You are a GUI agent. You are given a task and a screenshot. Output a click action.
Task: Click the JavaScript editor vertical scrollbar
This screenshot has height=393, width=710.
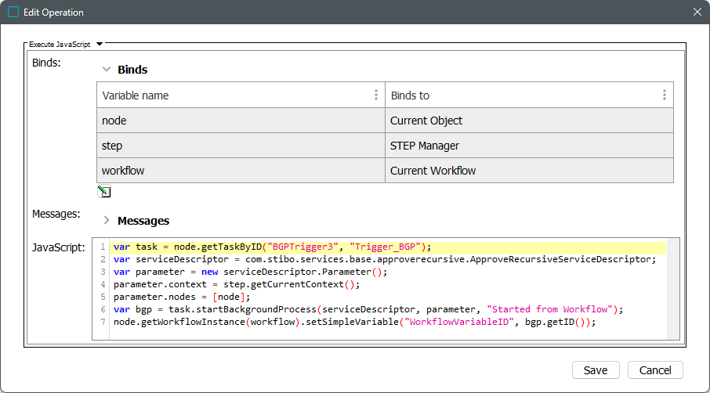(x=673, y=288)
